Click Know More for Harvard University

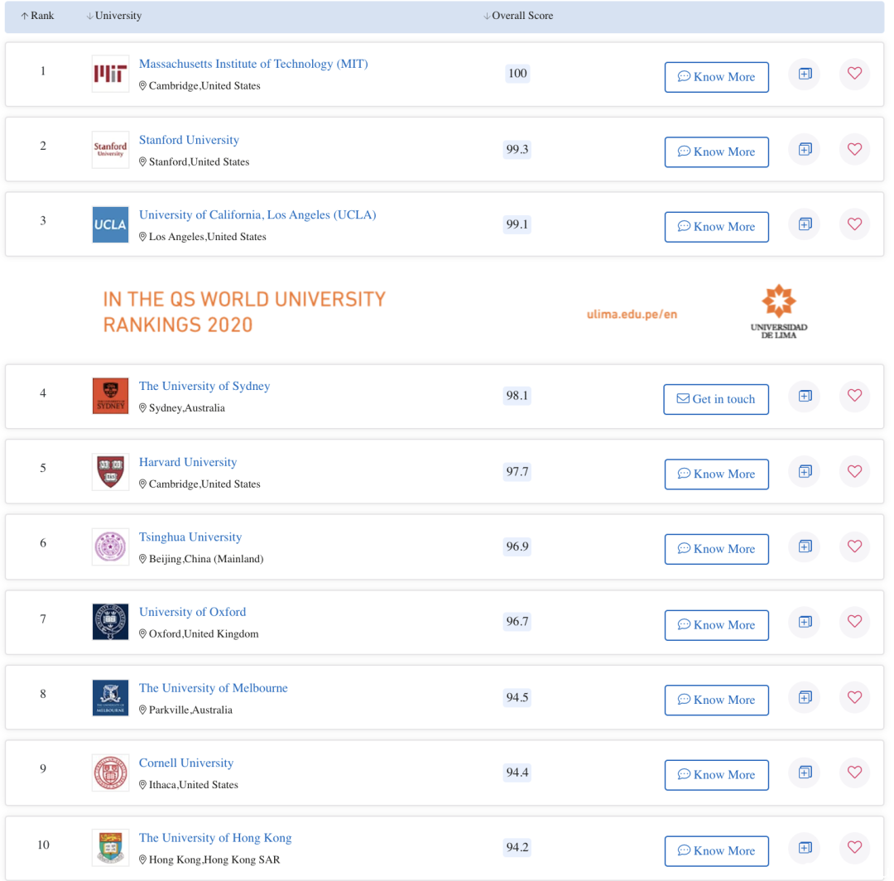point(716,474)
